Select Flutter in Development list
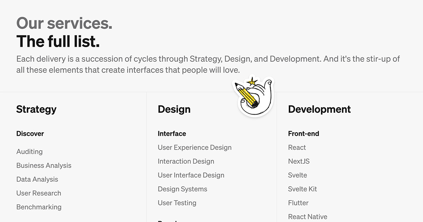This screenshot has width=423, height=222. (298, 203)
